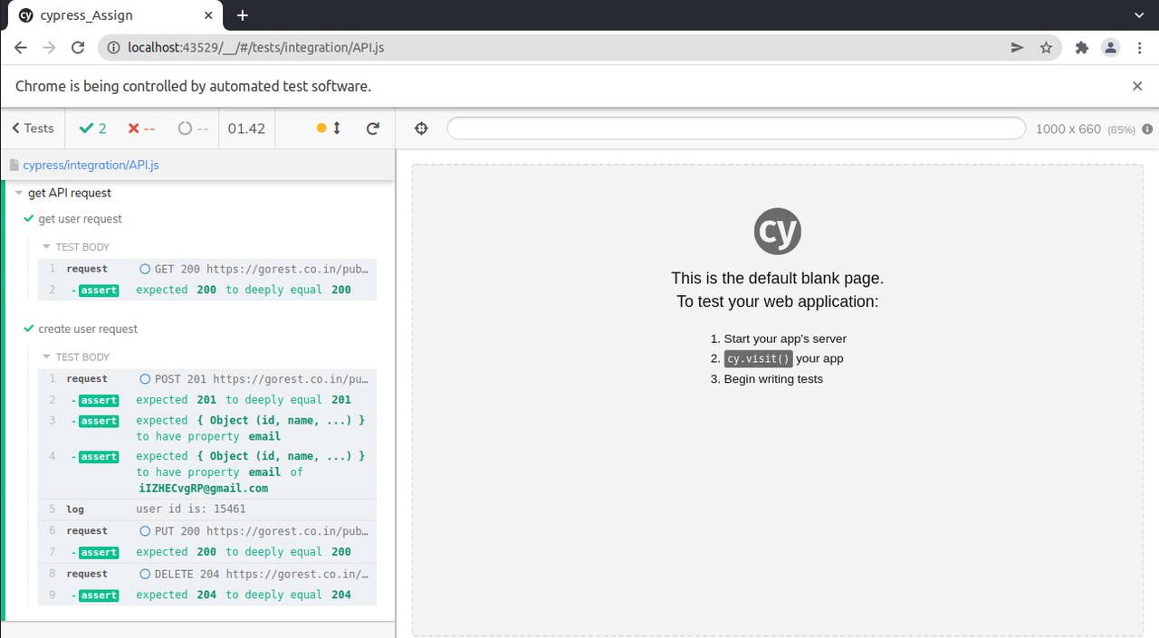The height and width of the screenshot is (638, 1159).
Task: Toggle auto-scrolling with the orange dot control
Action: 329,129
